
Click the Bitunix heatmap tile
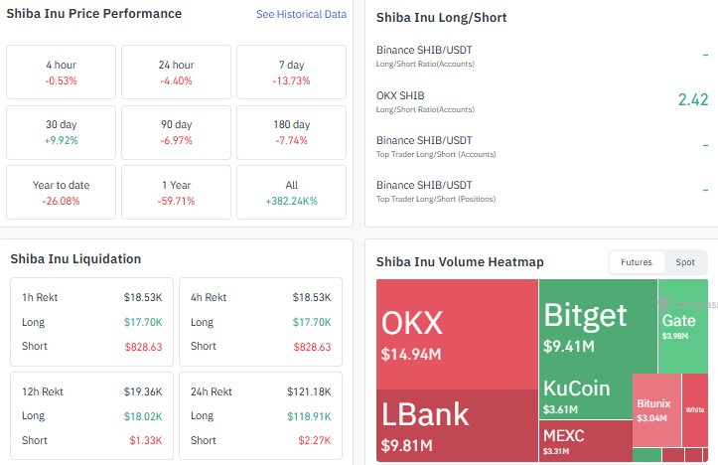point(656,410)
